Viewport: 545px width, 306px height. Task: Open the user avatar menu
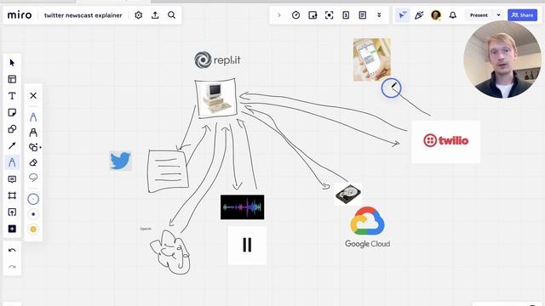436,15
